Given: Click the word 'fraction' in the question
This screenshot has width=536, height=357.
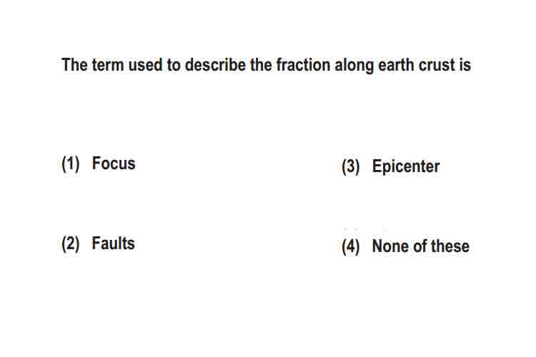Looking at the screenshot, I should [x=303, y=65].
